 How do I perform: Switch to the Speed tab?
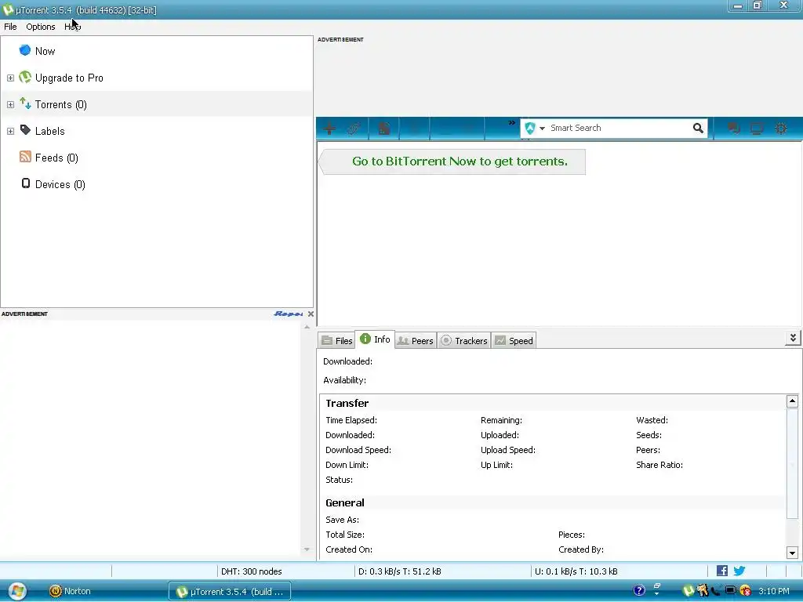pos(514,341)
